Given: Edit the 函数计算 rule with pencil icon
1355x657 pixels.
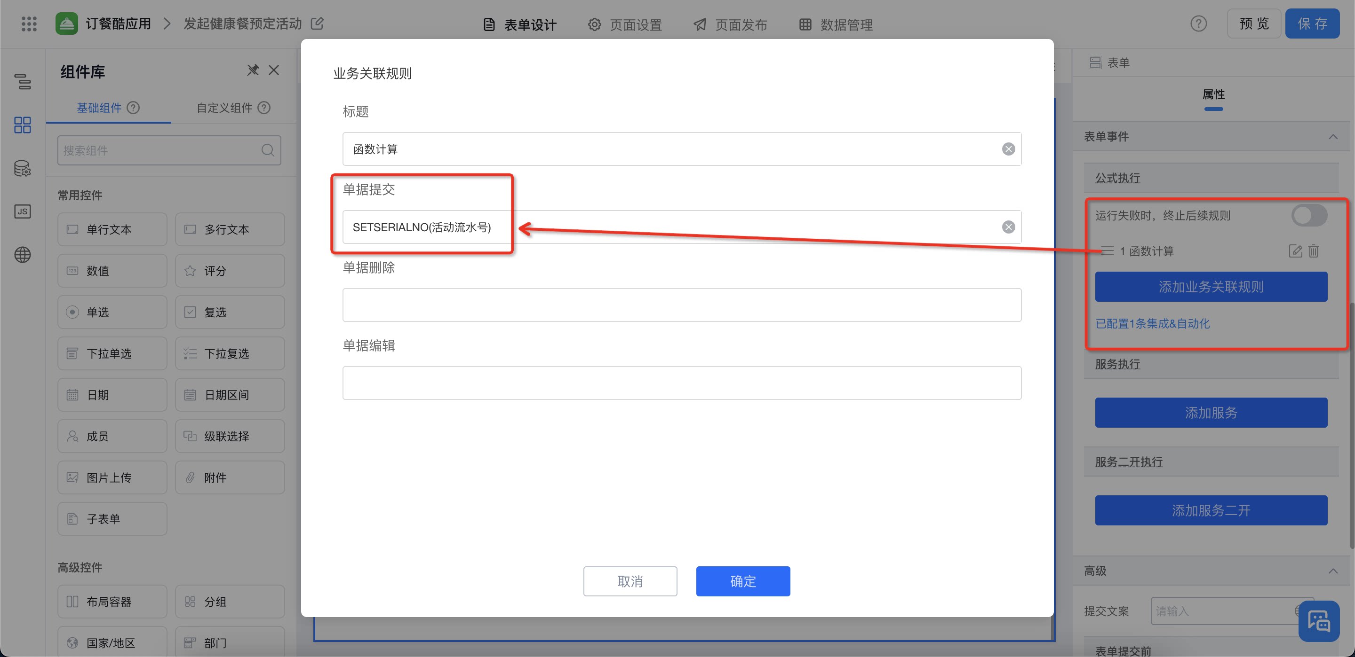Looking at the screenshot, I should (x=1295, y=251).
